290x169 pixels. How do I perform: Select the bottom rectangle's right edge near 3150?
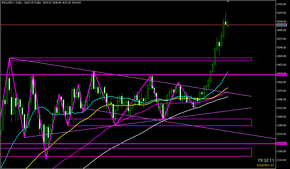(252, 152)
